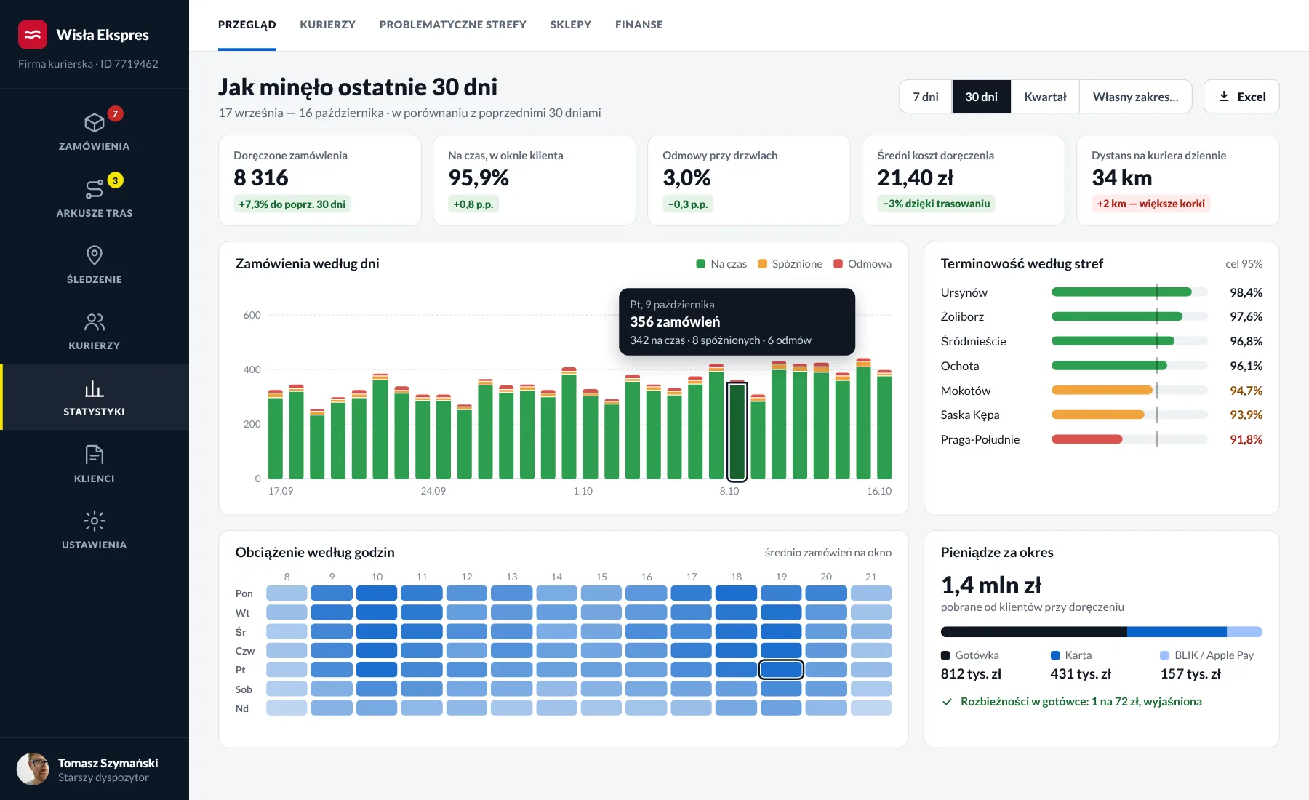Toggle the Na czas legend series

pyautogui.click(x=721, y=264)
